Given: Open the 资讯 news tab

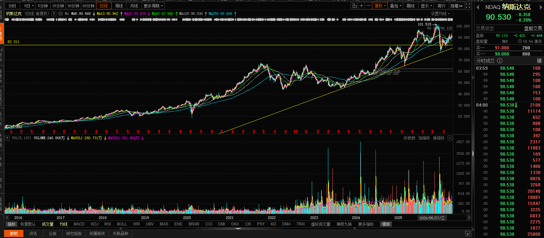Looking at the screenshot, I should [x=33, y=233].
